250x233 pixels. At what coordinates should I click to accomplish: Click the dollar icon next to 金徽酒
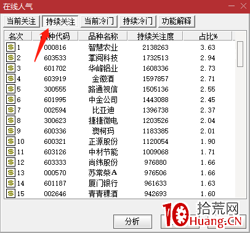(10, 79)
